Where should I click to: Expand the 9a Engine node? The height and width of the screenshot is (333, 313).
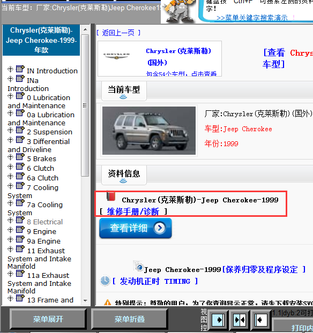10,239
